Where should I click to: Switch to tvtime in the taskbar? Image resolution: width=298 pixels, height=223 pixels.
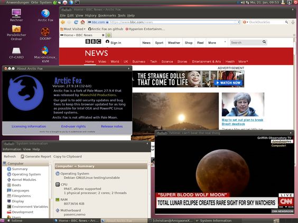pyautogui.click(x=17, y=221)
